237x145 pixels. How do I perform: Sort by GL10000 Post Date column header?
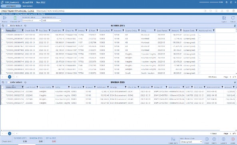pyautogui.click(x=43, y=31)
